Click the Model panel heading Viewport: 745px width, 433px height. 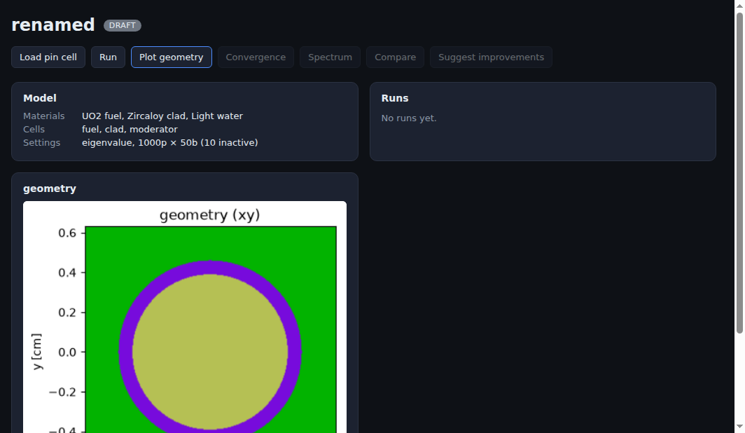(x=40, y=98)
